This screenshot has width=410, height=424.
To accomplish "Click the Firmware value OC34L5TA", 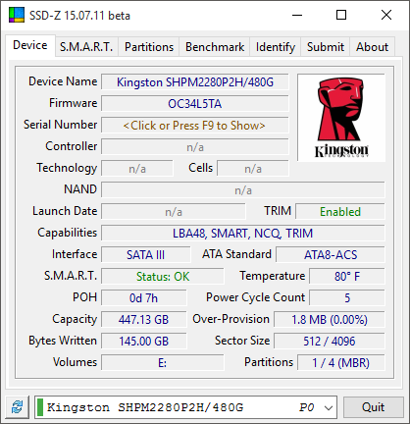I will click(195, 104).
